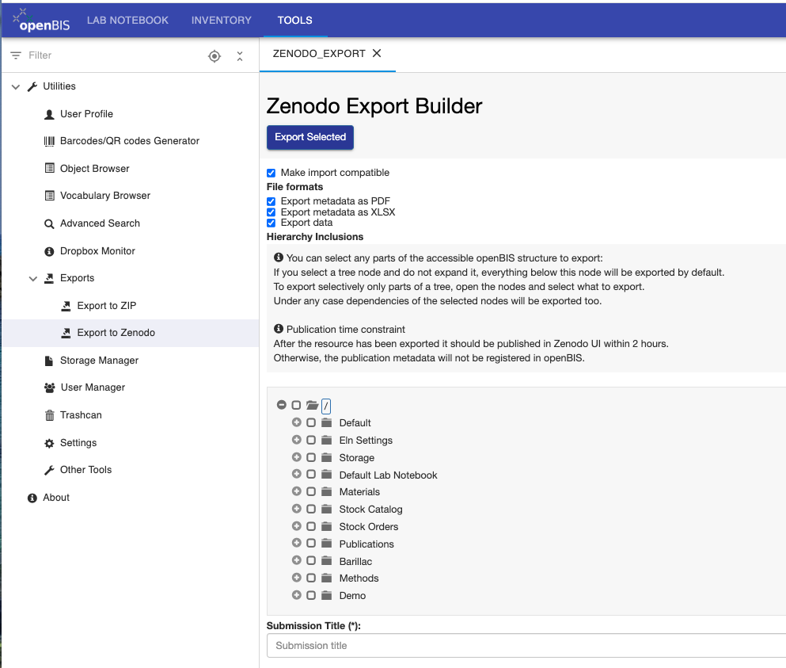
Task: Uncheck Make import compatible
Action: coord(271,174)
